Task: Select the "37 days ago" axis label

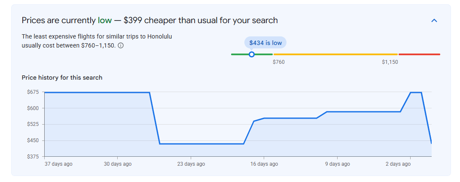Action: tap(58, 164)
